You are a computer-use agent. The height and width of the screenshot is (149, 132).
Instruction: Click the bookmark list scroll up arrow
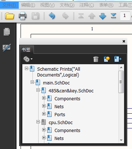[x=121, y=67]
